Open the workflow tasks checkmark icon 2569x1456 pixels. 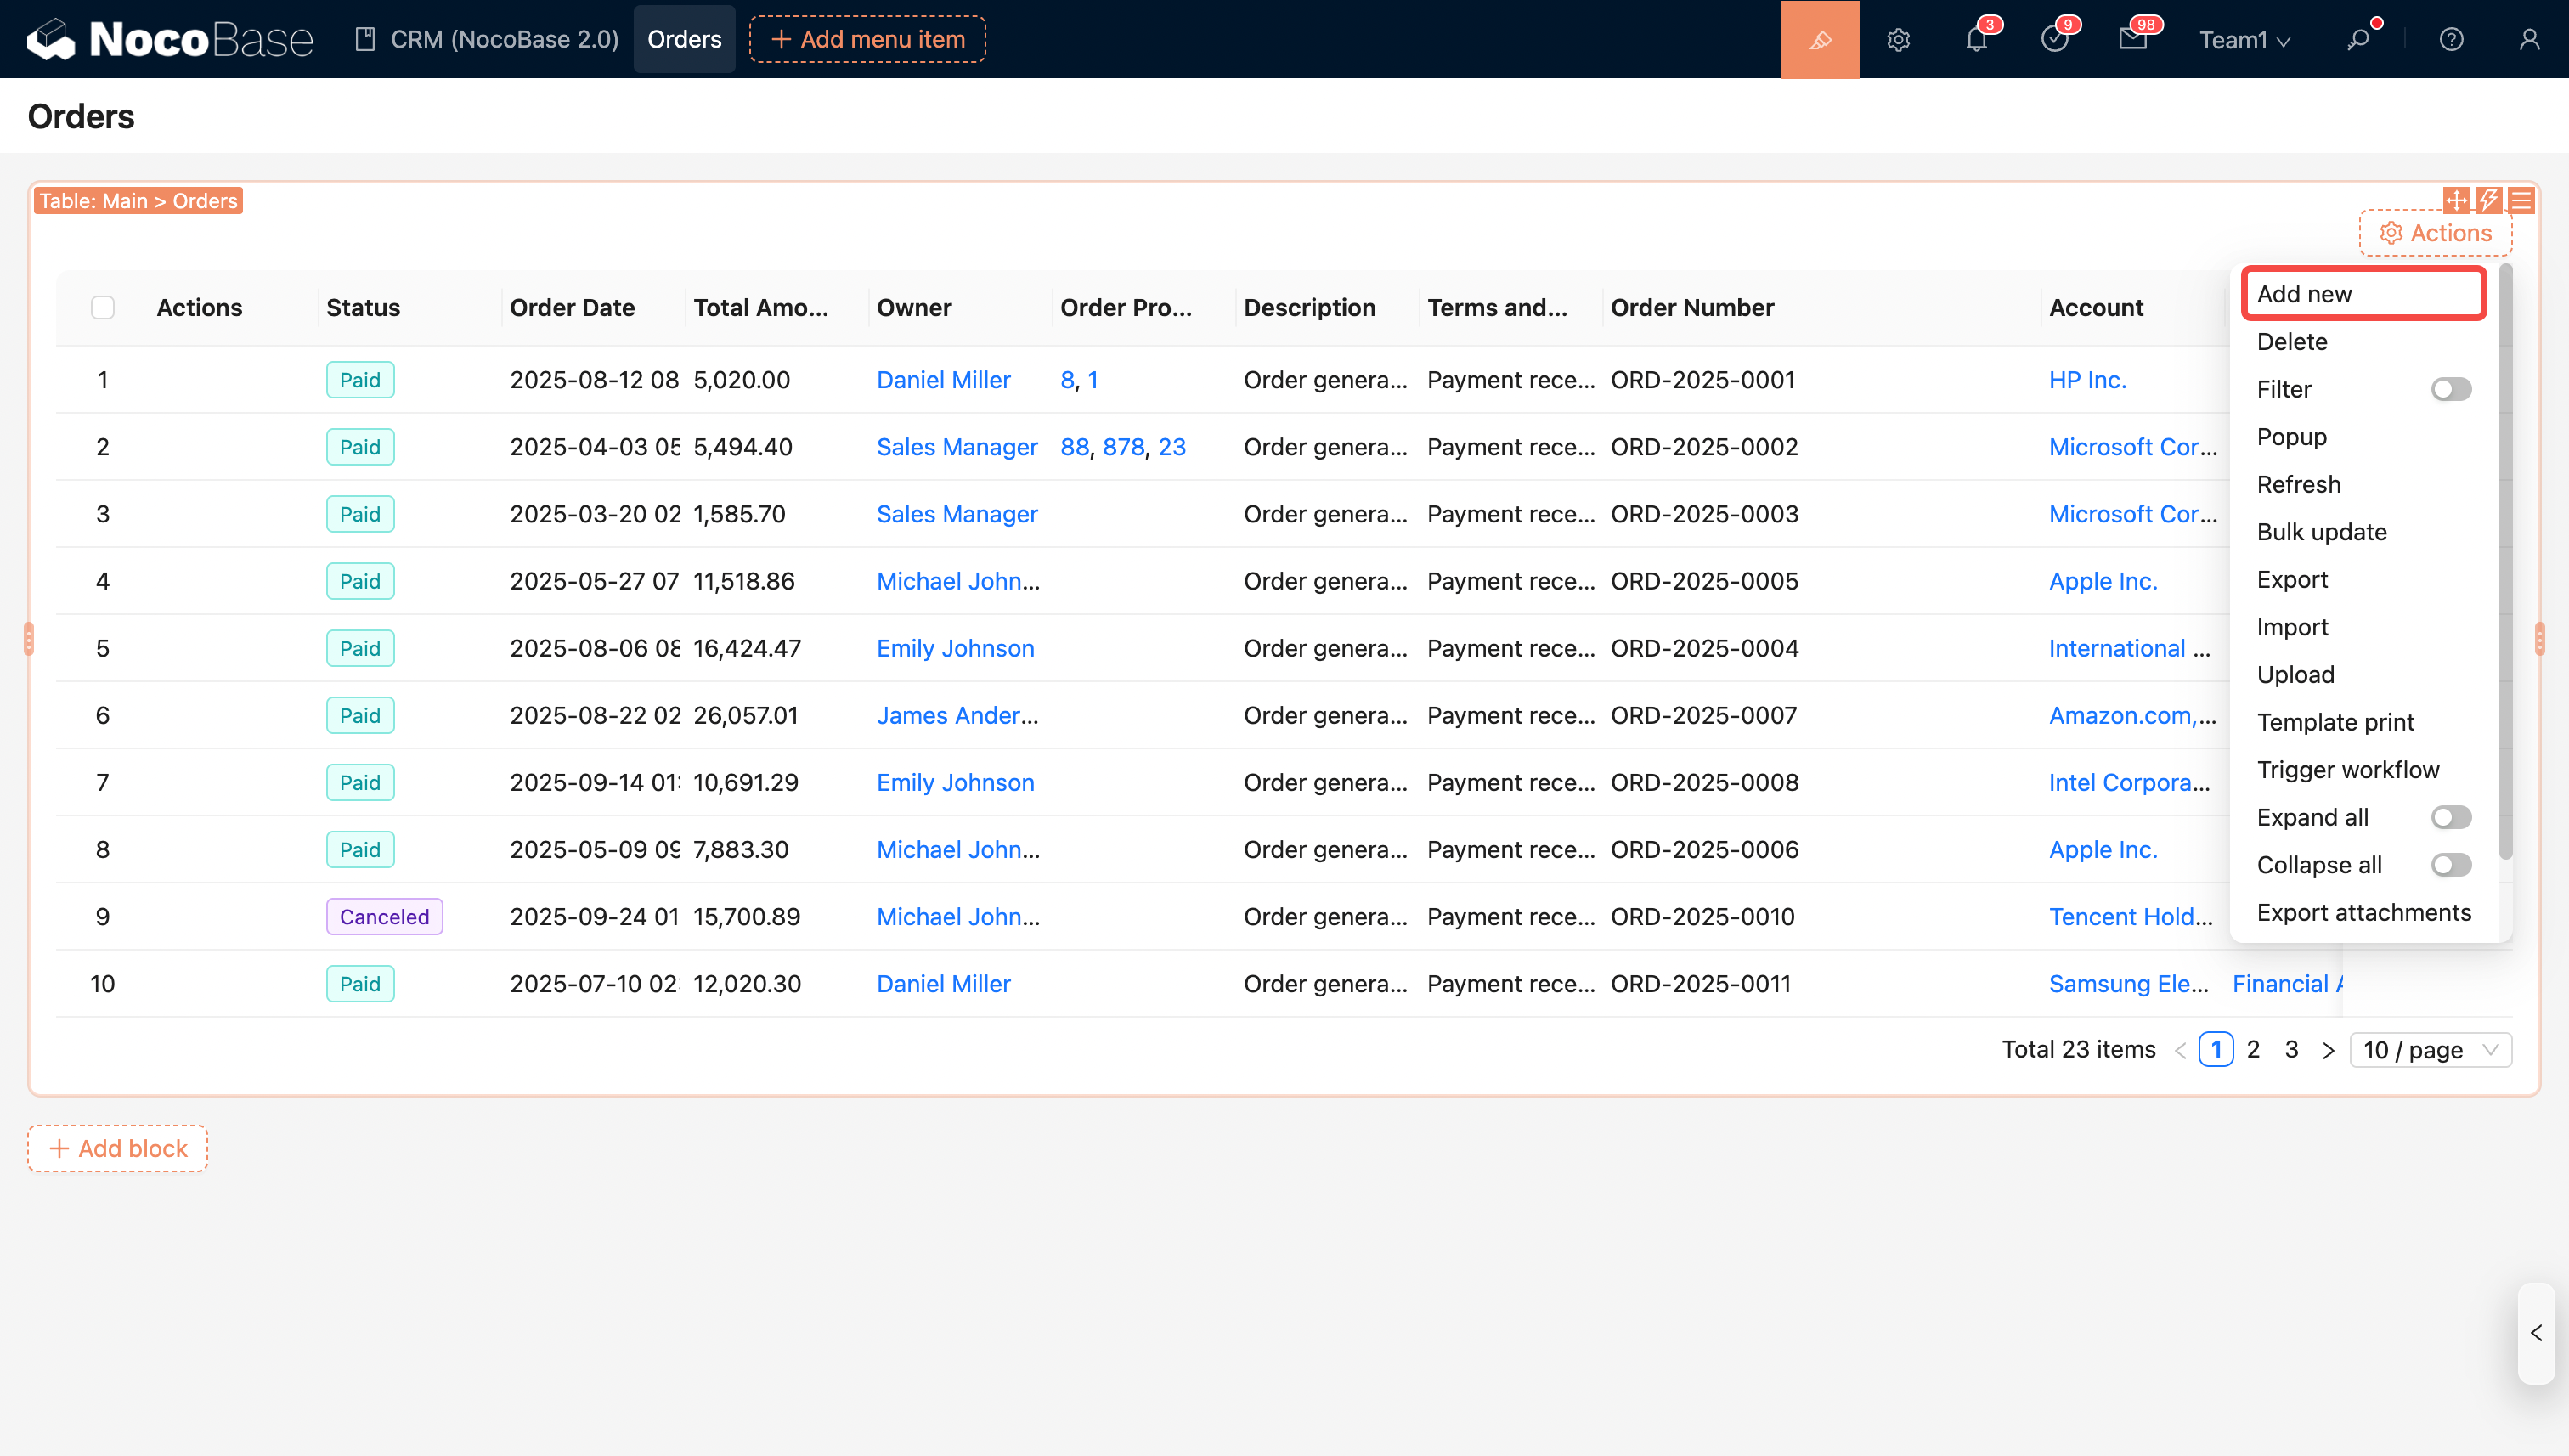tap(2054, 39)
